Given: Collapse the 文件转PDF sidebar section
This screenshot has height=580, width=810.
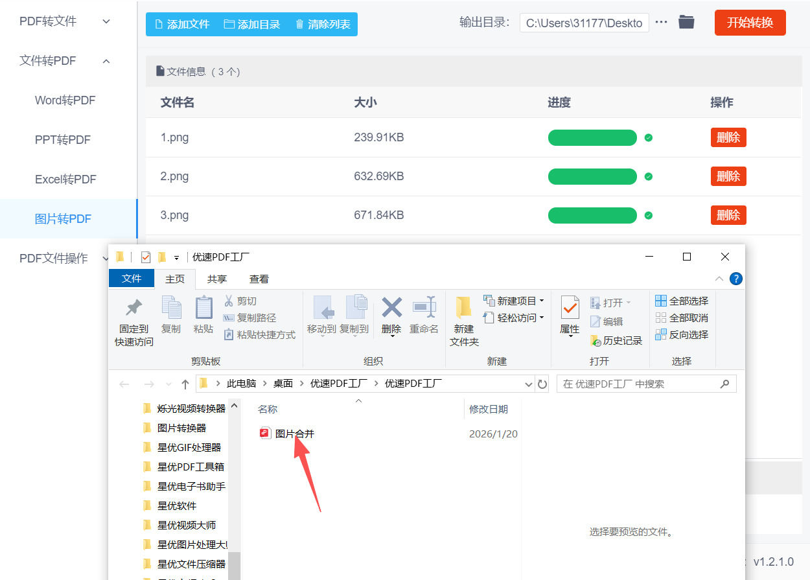Looking at the screenshot, I should tap(106, 61).
